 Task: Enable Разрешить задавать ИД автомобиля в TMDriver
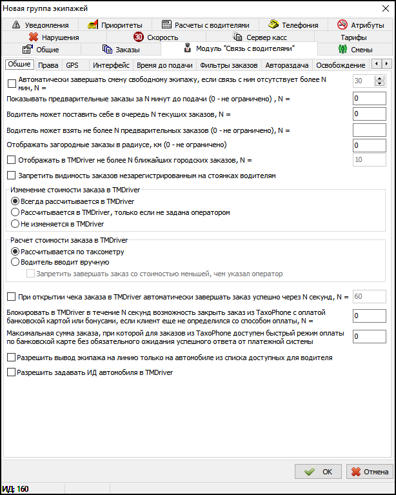coord(12,372)
